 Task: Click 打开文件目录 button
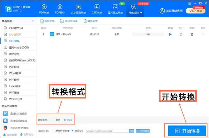[x=143, y=131]
